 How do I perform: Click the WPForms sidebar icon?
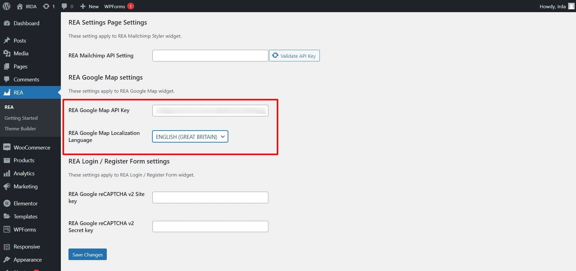pyautogui.click(x=7, y=229)
